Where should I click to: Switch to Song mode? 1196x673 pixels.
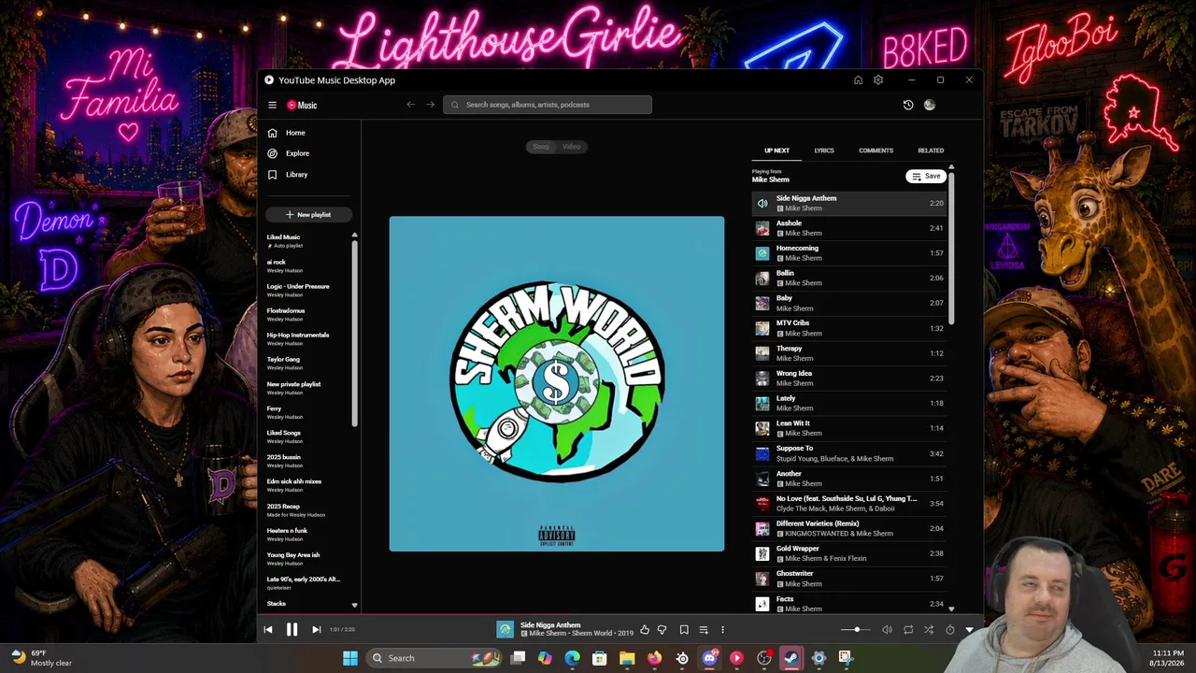[x=541, y=147]
